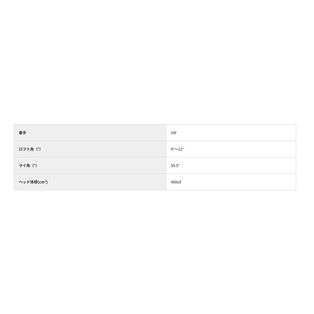Click the ロフト角 label text
The height and width of the screenshot is (314, 314).
coord(26,149)
